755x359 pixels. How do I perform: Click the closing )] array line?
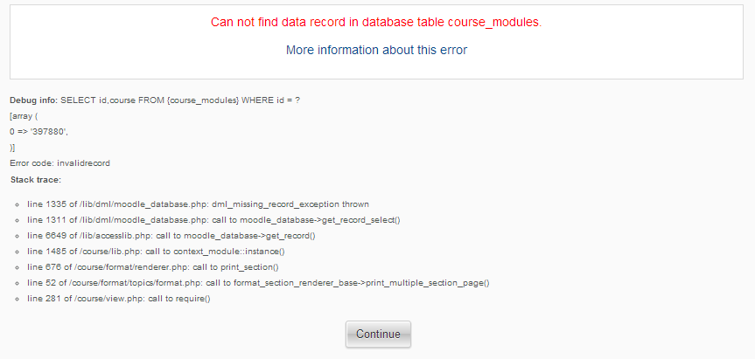click(x=12, y=148)
